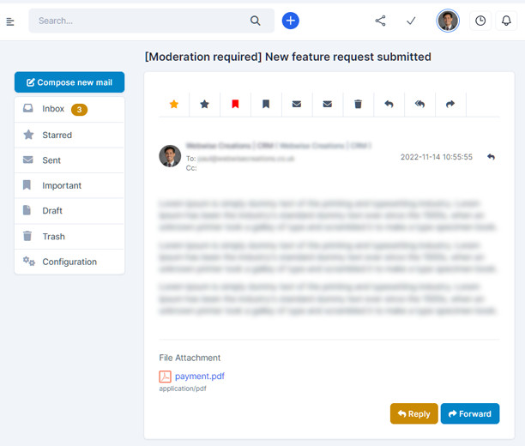The height and width of the screenshot is (446, 525).
Task: Click the first envelope toolbar icon
Action: pos(297,104)
